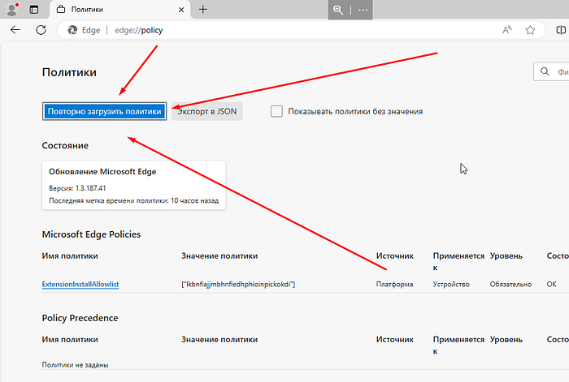The image size is (569, 382).
Task: Click the Устройство cell
Action: tap(451, 284)
